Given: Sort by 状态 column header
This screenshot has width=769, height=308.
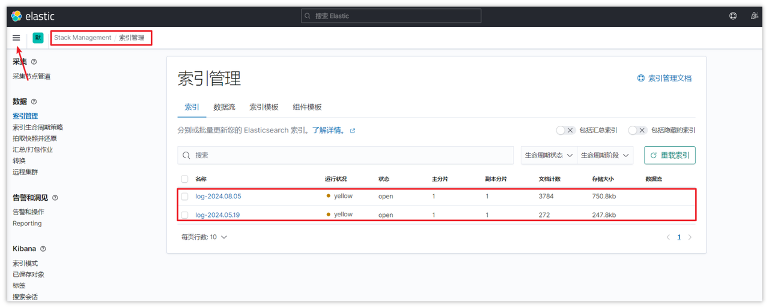Looking at the screenshot, I should 384,179.
